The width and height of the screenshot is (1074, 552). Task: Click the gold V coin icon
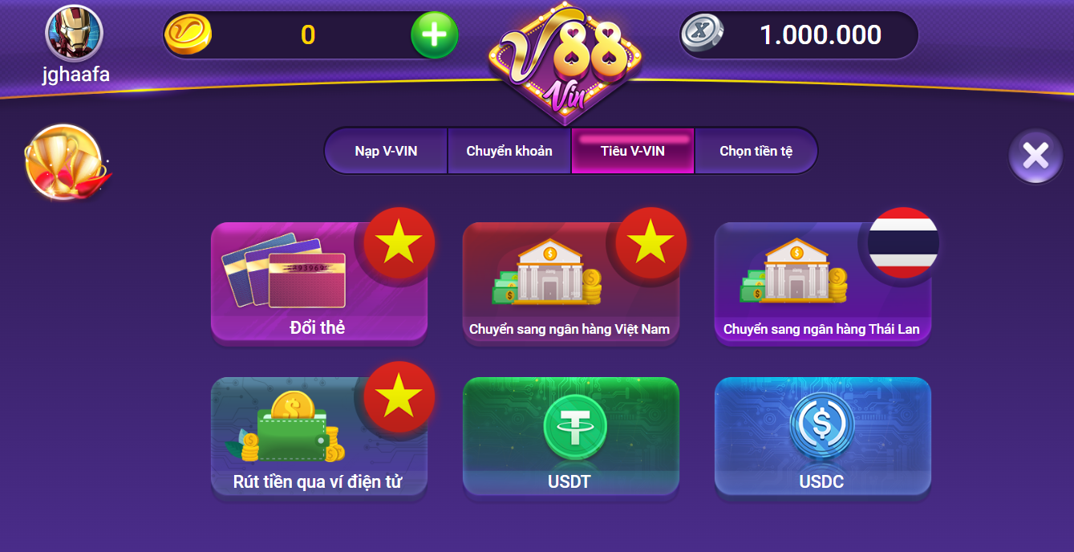(x=188, y=34)
